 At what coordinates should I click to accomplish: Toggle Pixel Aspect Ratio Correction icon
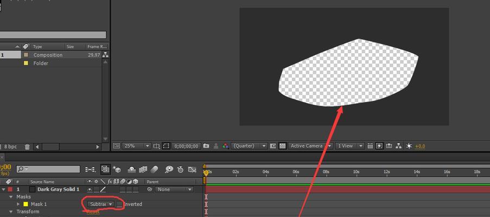(370, 146)
